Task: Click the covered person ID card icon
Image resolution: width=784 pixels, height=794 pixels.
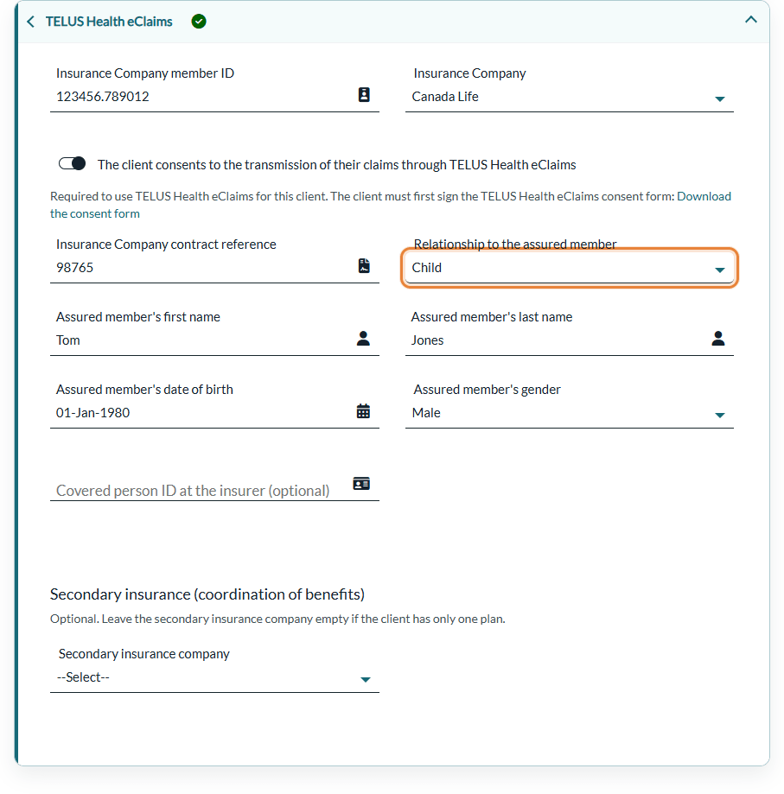Action: pos(361,484)
